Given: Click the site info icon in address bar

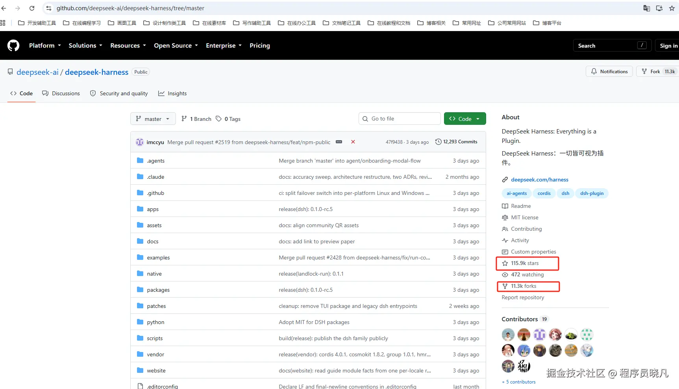Looking at the screenshot, I should coord(49,8).
